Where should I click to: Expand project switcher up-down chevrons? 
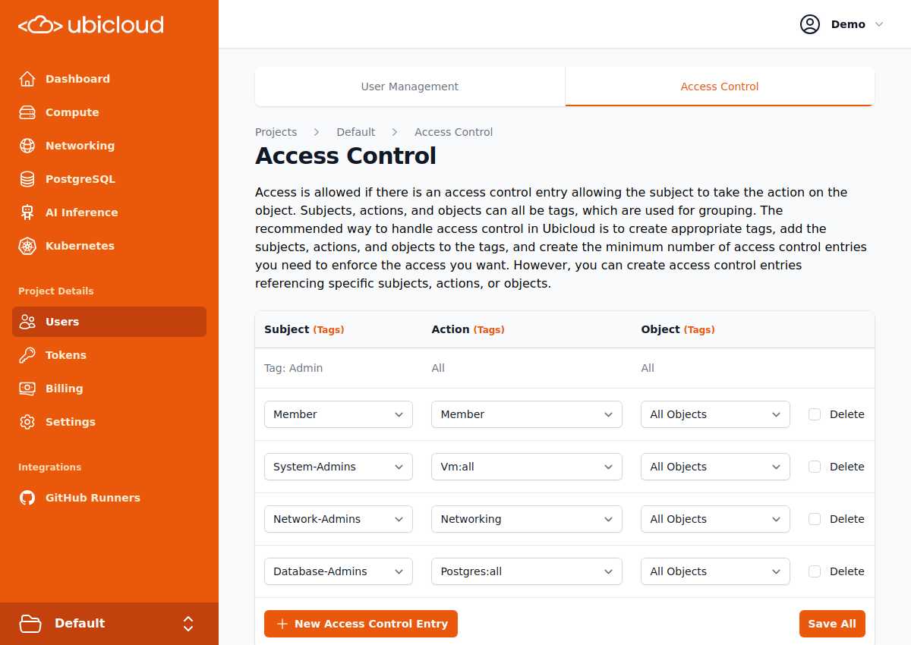188,624
